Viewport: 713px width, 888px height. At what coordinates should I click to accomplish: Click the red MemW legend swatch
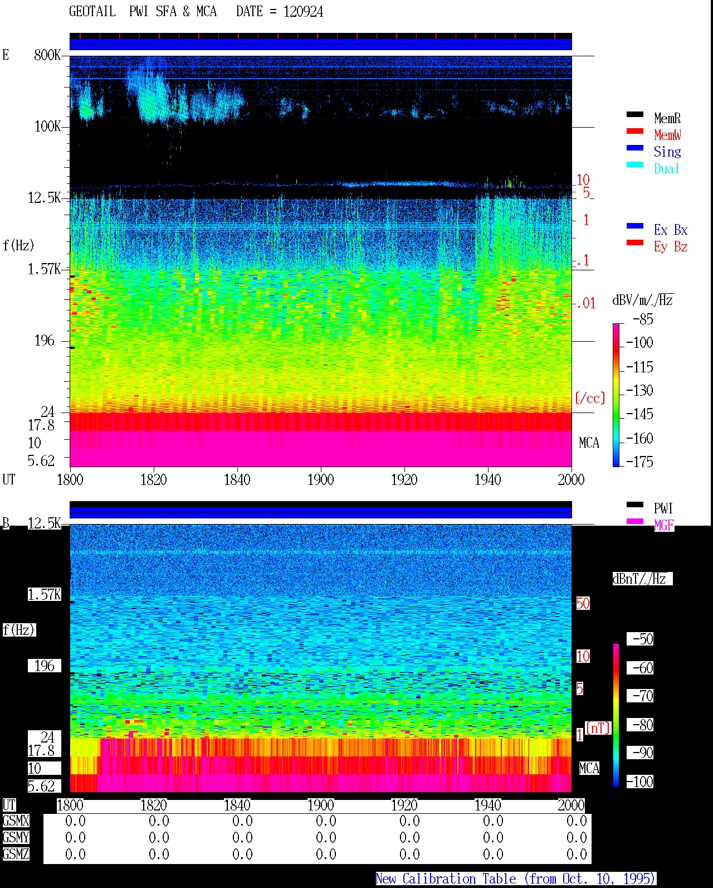pos(634,131)
